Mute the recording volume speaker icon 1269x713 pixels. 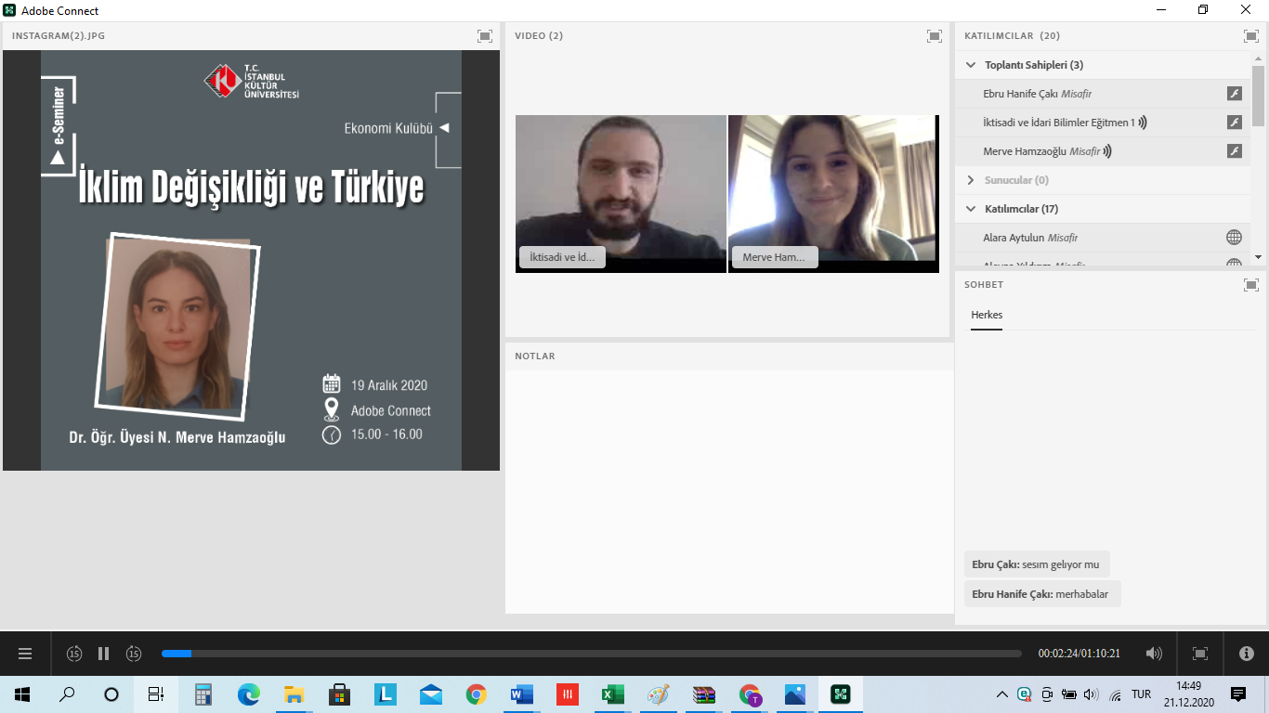[x=1154, y=654]
